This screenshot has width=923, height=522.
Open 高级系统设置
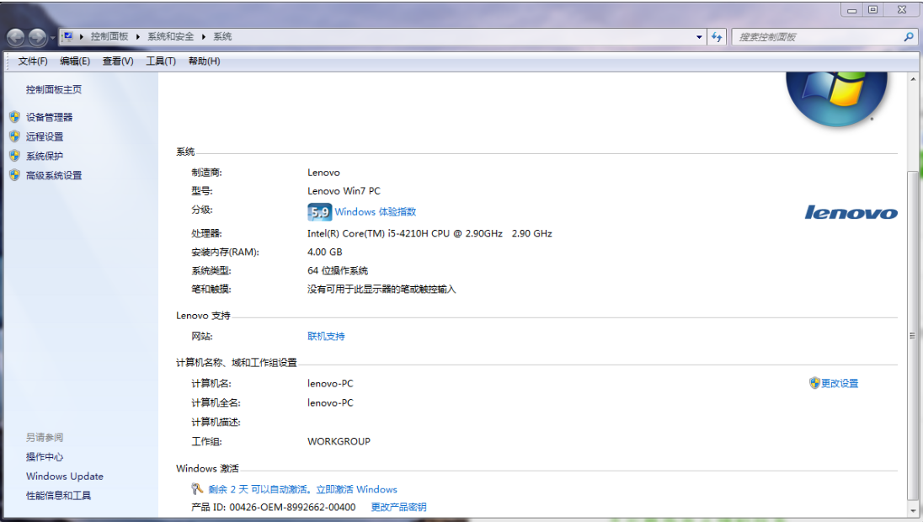coord(52,175)
